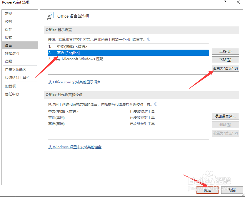
Task: Confirm with the 确定 button
Action: 207,190
